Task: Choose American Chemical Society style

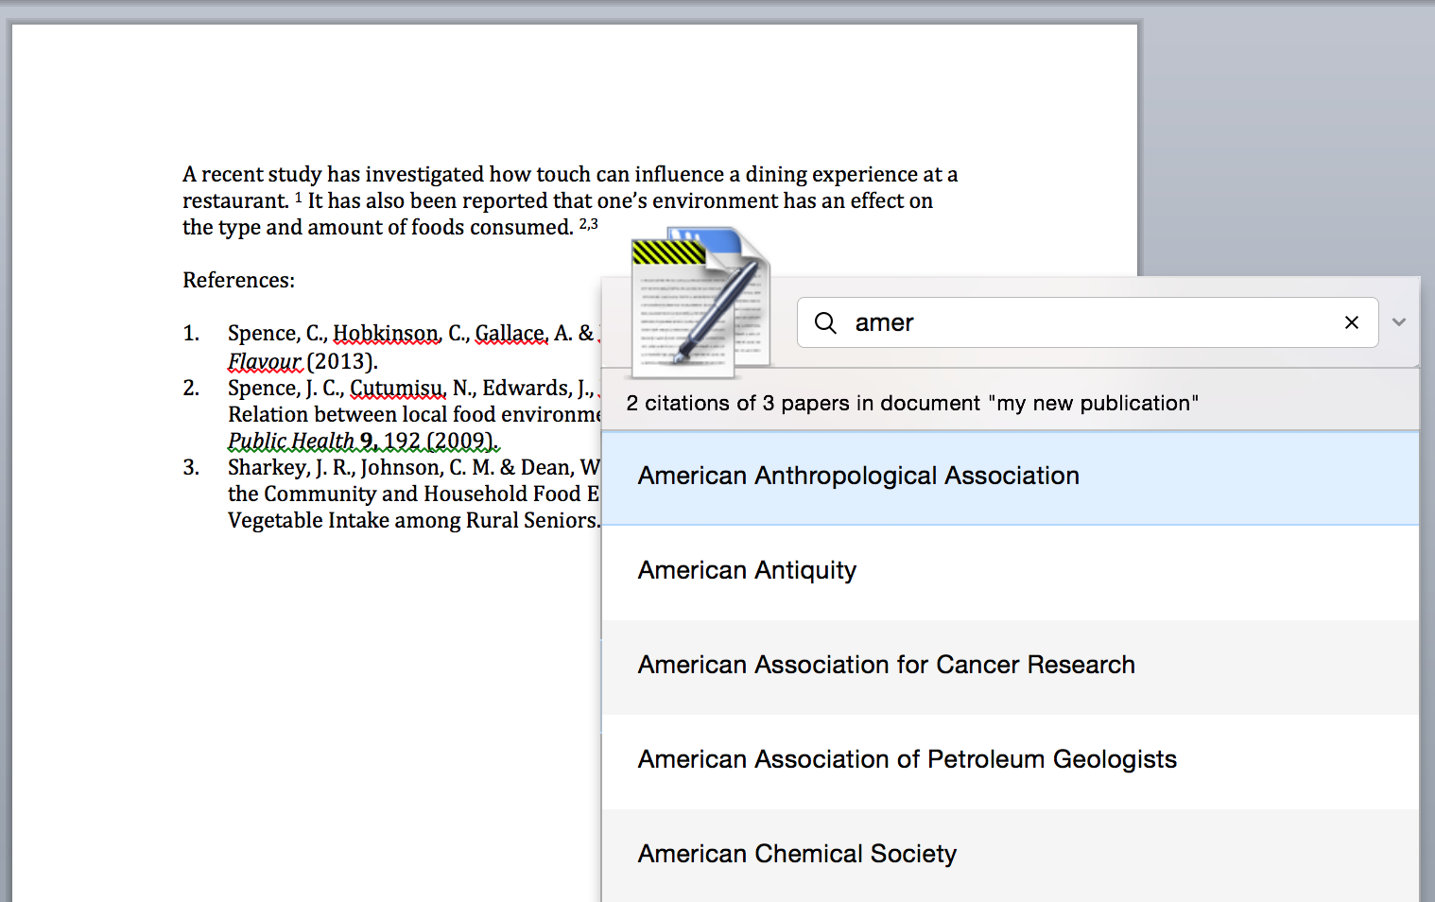Action: pos(1011,855)
